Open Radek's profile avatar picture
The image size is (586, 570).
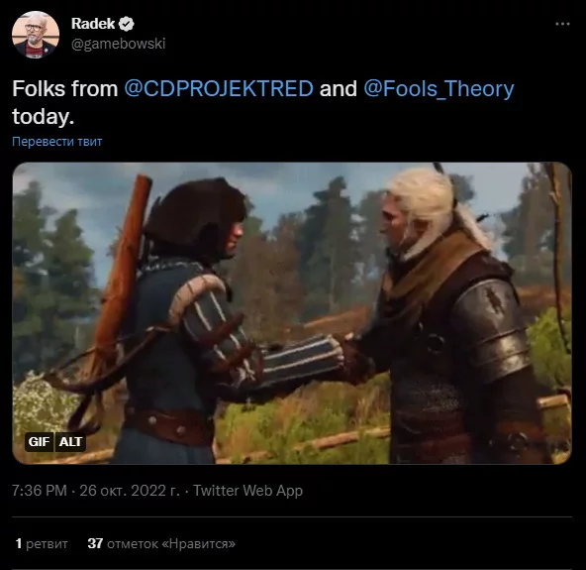pyautogui.click(x=36, y=35)
